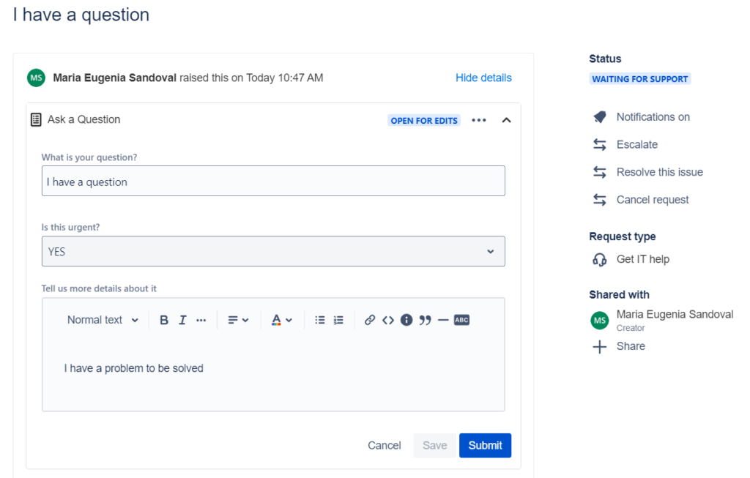Click the 'What is your question?' input field
The width and height of the screenshot is (750, 478).
pyautogui.click(x=272, y=181)
